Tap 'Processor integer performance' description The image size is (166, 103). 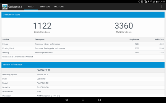pos(48,44)
